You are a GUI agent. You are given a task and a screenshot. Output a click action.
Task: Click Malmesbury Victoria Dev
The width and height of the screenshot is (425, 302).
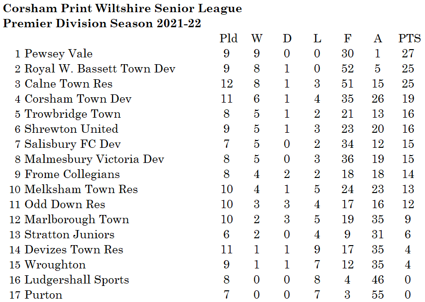coord(94,159)
